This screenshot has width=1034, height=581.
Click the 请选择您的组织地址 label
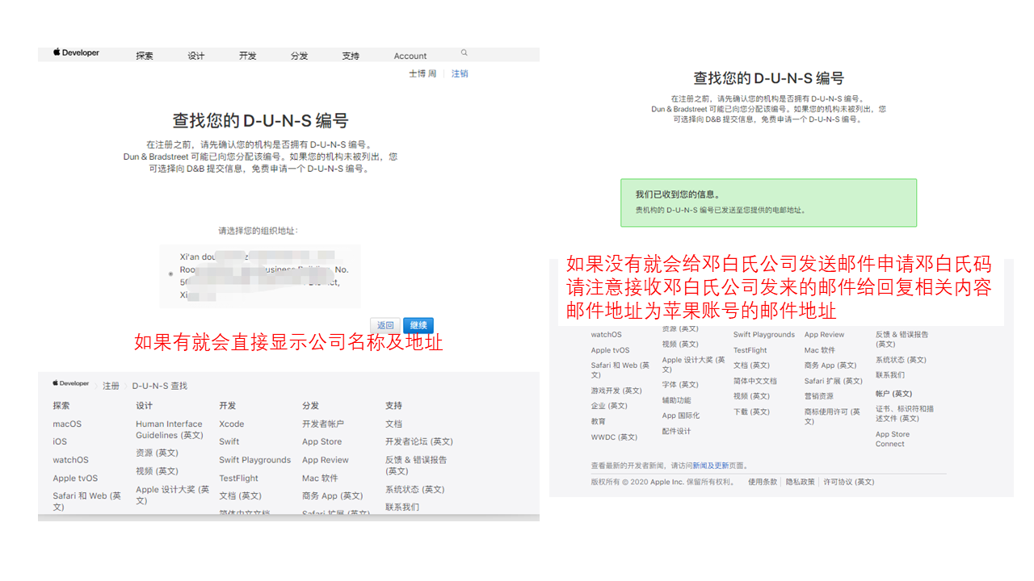258,231
